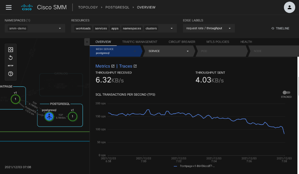Expand the smm-demo namespaces dropdown
This screenshot has height=174, width=299.
35,28
